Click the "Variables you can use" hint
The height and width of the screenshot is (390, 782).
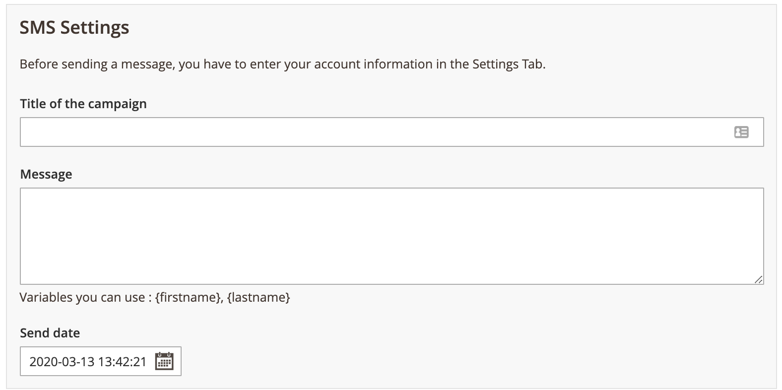click(82, 297)
